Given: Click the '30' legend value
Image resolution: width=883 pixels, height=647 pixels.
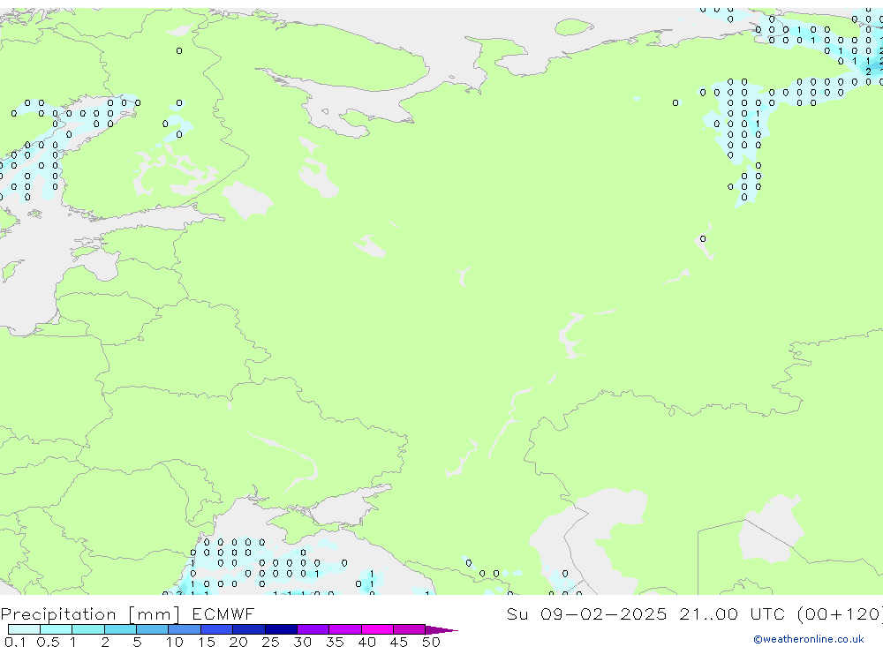Looking at the screenshot, I should tap(302, 642).
